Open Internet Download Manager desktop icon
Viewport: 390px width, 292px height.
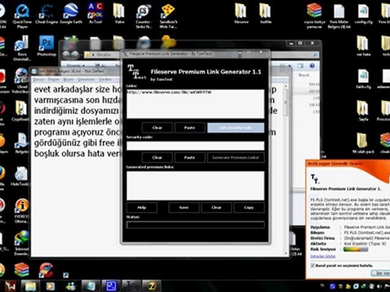coord(22,243)
